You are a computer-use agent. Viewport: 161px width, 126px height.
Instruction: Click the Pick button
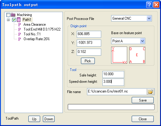(88, 61)
